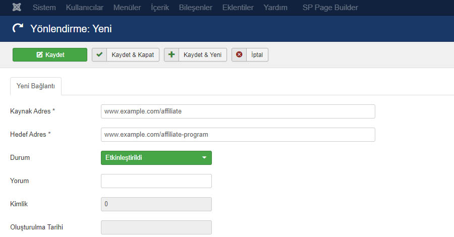Screen dimensions: 454x237
Task: Open the Sistem menu
Action: (44, 8)
